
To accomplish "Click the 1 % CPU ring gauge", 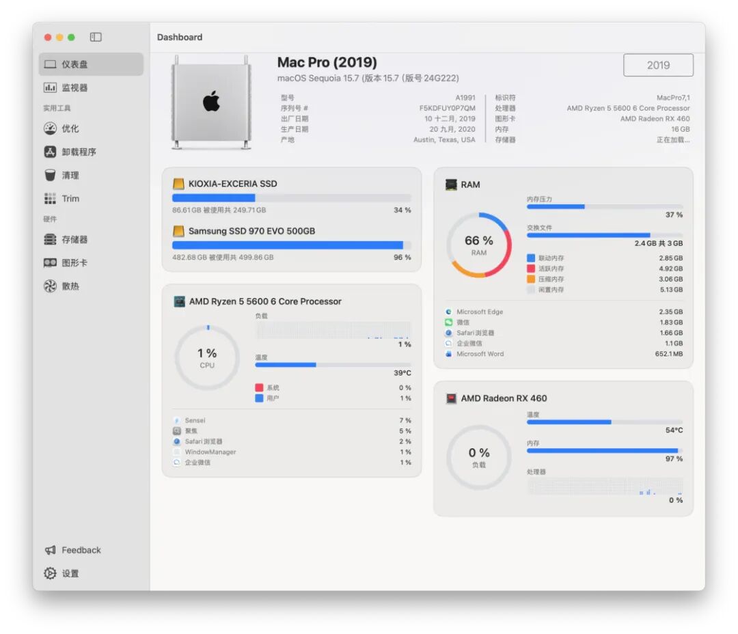I will pos(207,358).
